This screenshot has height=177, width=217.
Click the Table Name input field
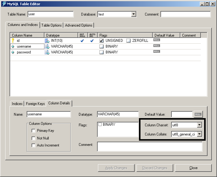click(51, 14)
